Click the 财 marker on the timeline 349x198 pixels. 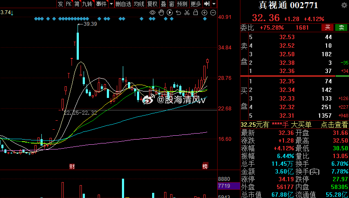72,166
